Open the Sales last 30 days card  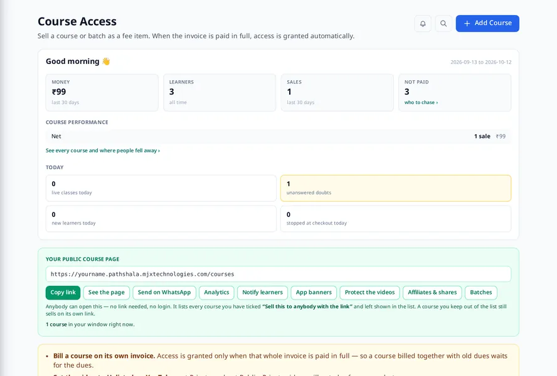(337, 92)
